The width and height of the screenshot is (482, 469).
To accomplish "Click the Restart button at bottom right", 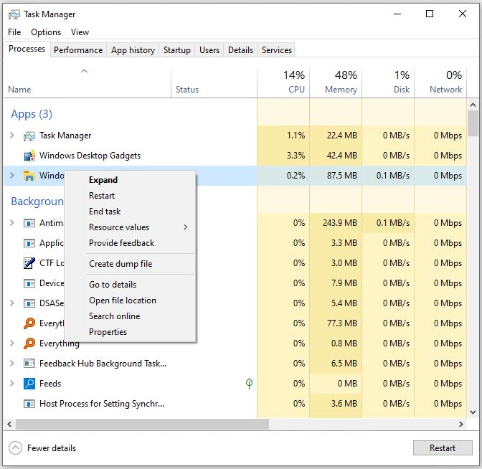I will point(443,447).
